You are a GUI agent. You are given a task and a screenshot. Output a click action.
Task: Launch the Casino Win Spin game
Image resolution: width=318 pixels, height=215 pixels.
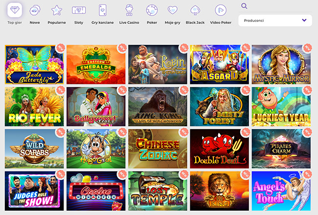pos(96,191)
